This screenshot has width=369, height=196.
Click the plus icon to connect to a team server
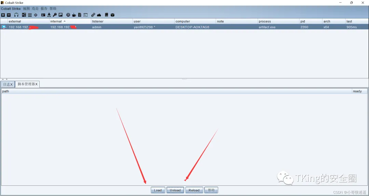(3, 15)
